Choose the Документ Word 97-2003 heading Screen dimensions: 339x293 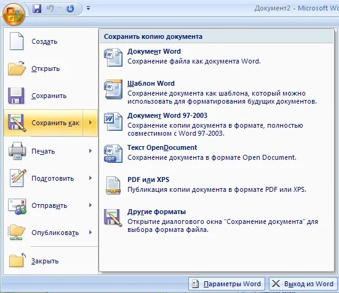[x=167, y=115]
